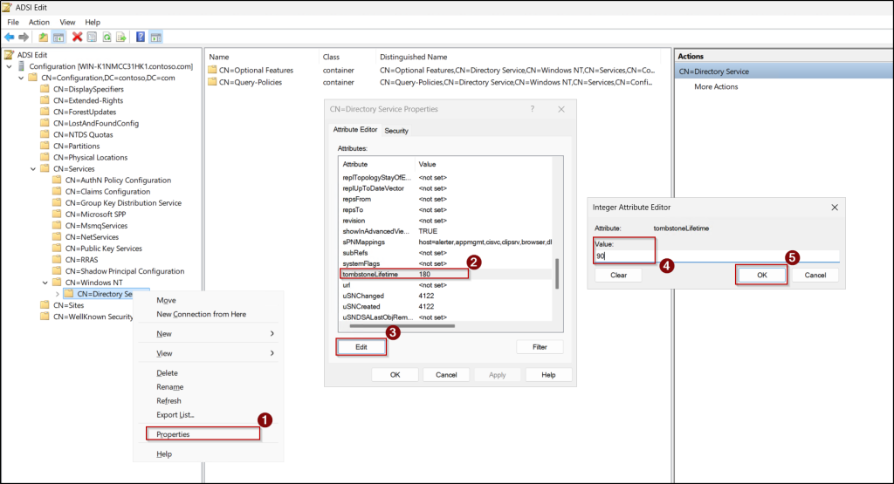Click Edit button in Properties dialog
Viewport: 894px width, 484px height.
[361, 347]
